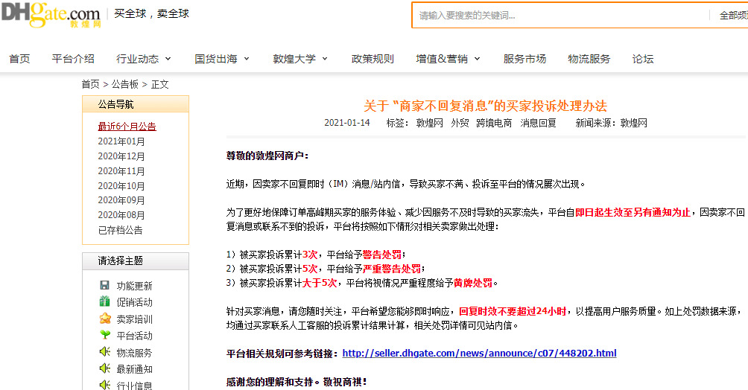
Task: Open the 平台介绍 navigation item
Action: (73, 59)
